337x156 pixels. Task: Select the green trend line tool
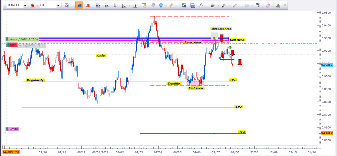tap(235, 6)
